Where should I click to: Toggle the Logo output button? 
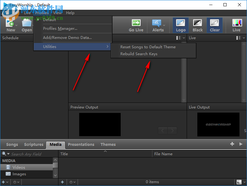click(181, 25)
